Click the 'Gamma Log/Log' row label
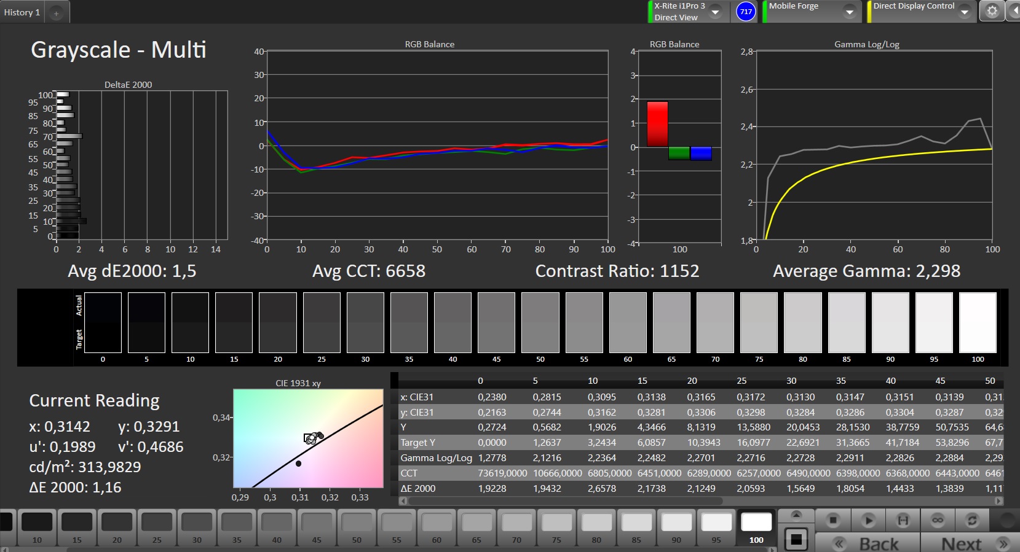 [x=436, y=458]
